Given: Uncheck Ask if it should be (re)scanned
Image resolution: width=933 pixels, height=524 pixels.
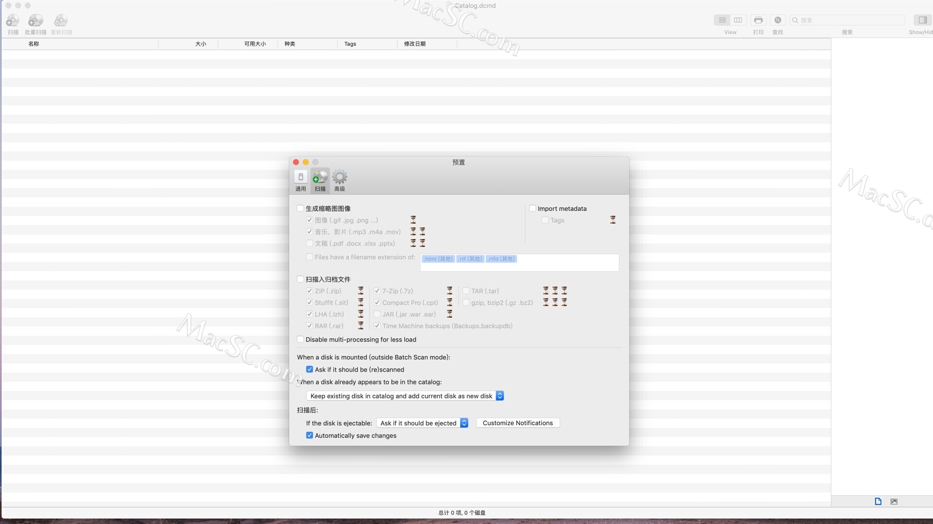Looking at the screenshot, I should (310, 369).
